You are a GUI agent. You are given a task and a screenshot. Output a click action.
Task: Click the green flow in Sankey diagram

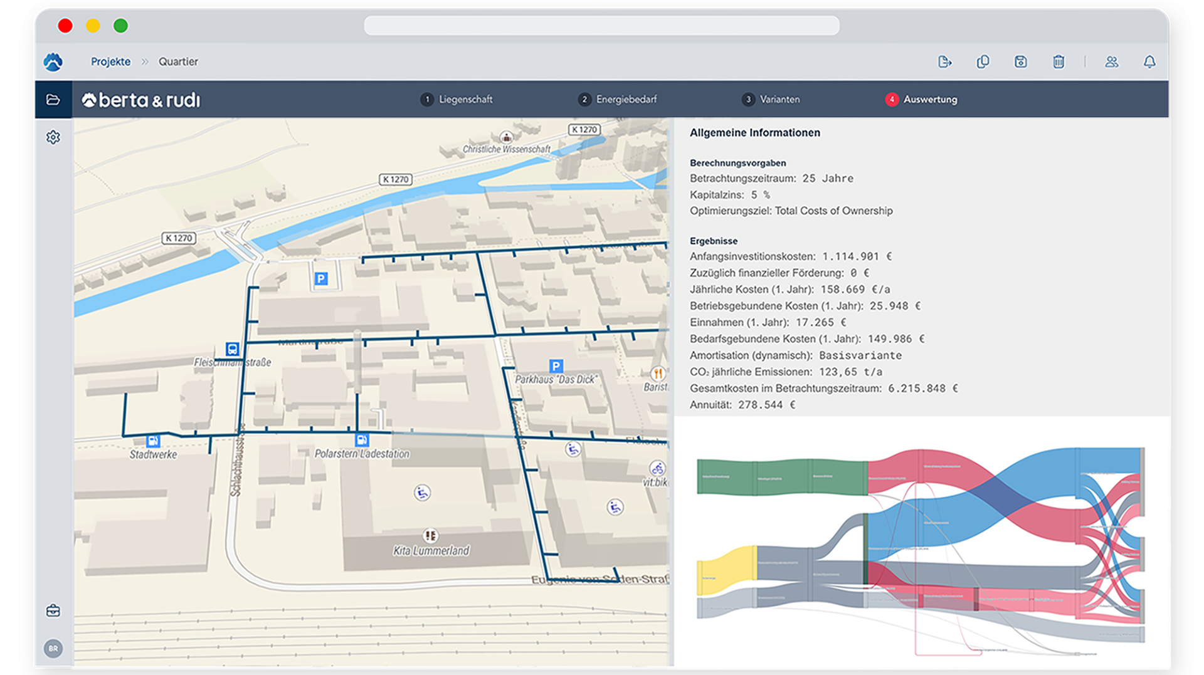click(x=781, y=477)
